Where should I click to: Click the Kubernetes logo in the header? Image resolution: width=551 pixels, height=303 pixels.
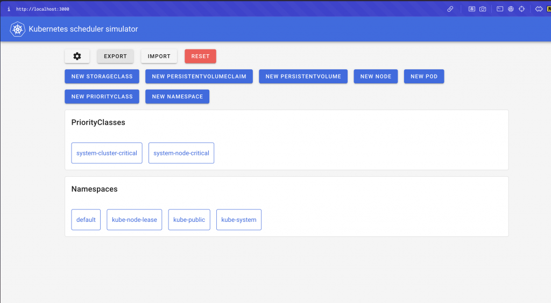(x=17, y=29)
